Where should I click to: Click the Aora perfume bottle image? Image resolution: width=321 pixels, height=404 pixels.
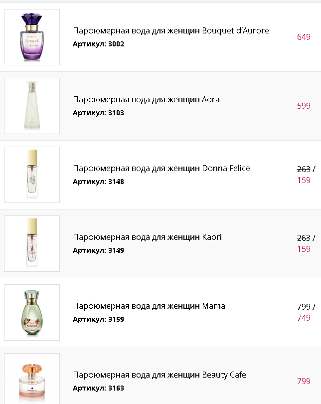[x=32, y=106]
